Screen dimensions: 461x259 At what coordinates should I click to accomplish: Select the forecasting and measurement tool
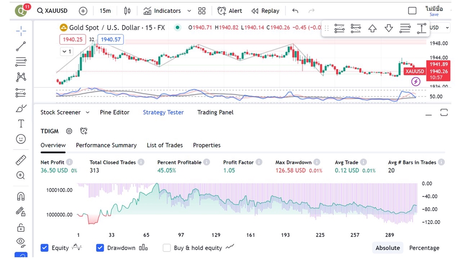click(21, 93)
